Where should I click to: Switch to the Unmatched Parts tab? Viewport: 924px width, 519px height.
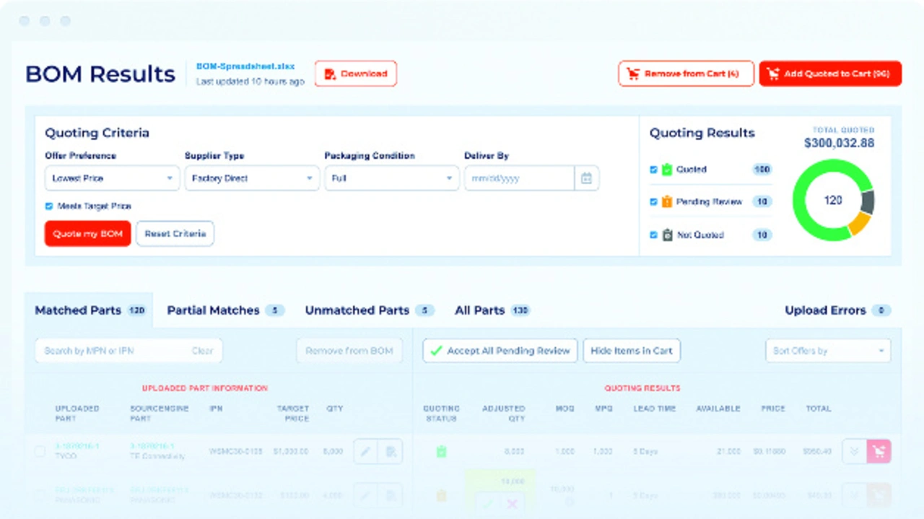click(357, 310)
